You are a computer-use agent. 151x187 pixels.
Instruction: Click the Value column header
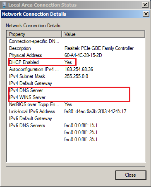tap(103, 34)
